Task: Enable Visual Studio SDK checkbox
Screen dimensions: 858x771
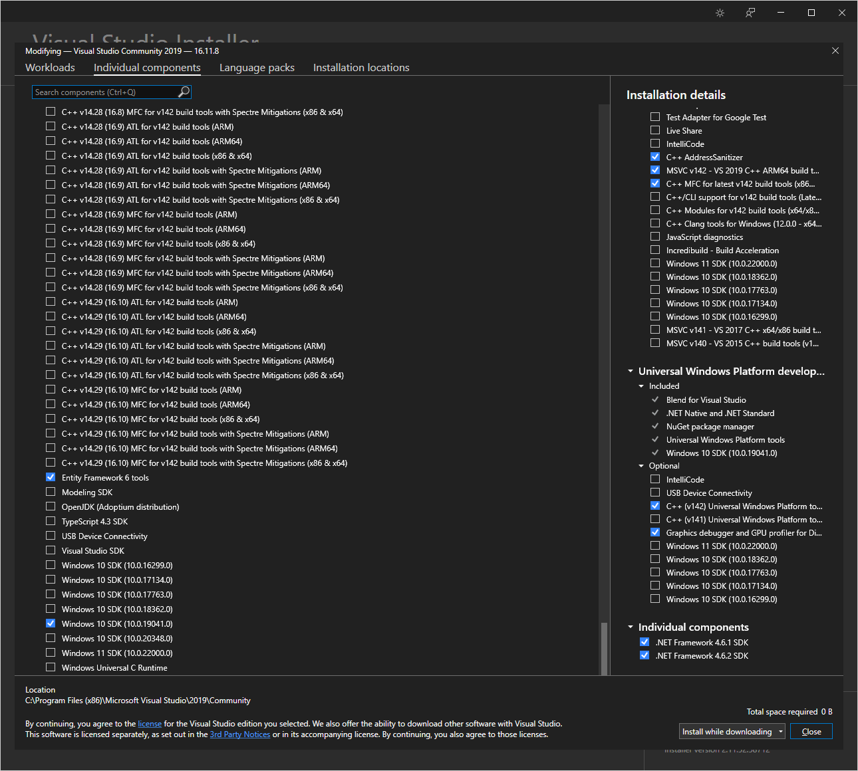Action: coord(51,550)
